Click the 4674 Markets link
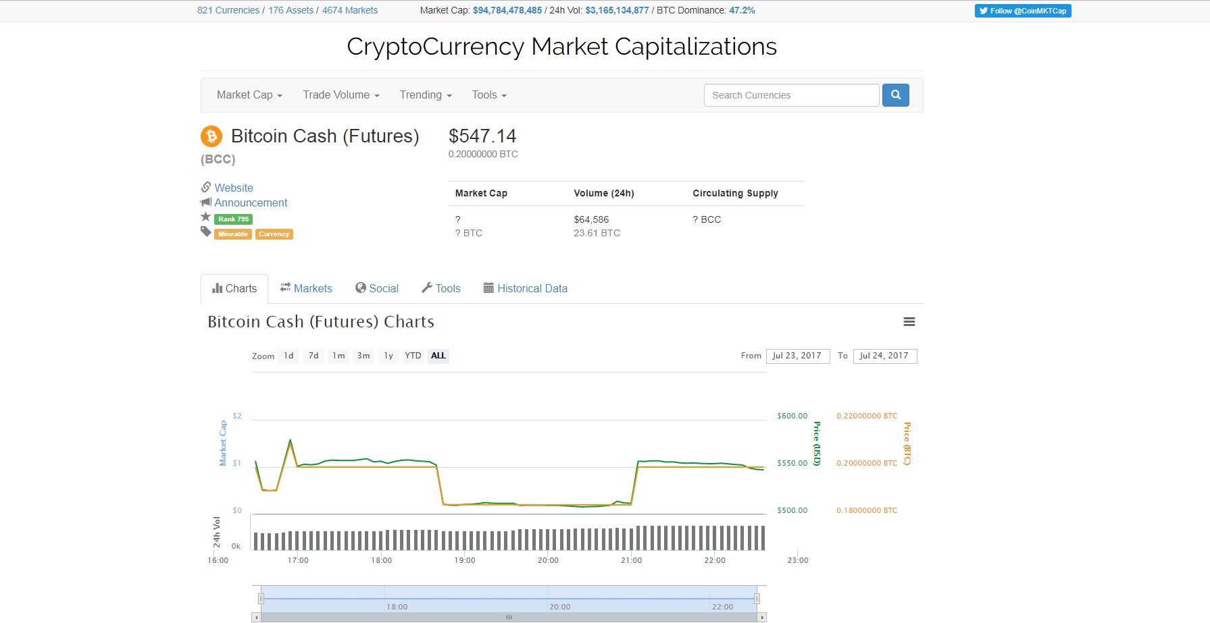 point(350,10)
